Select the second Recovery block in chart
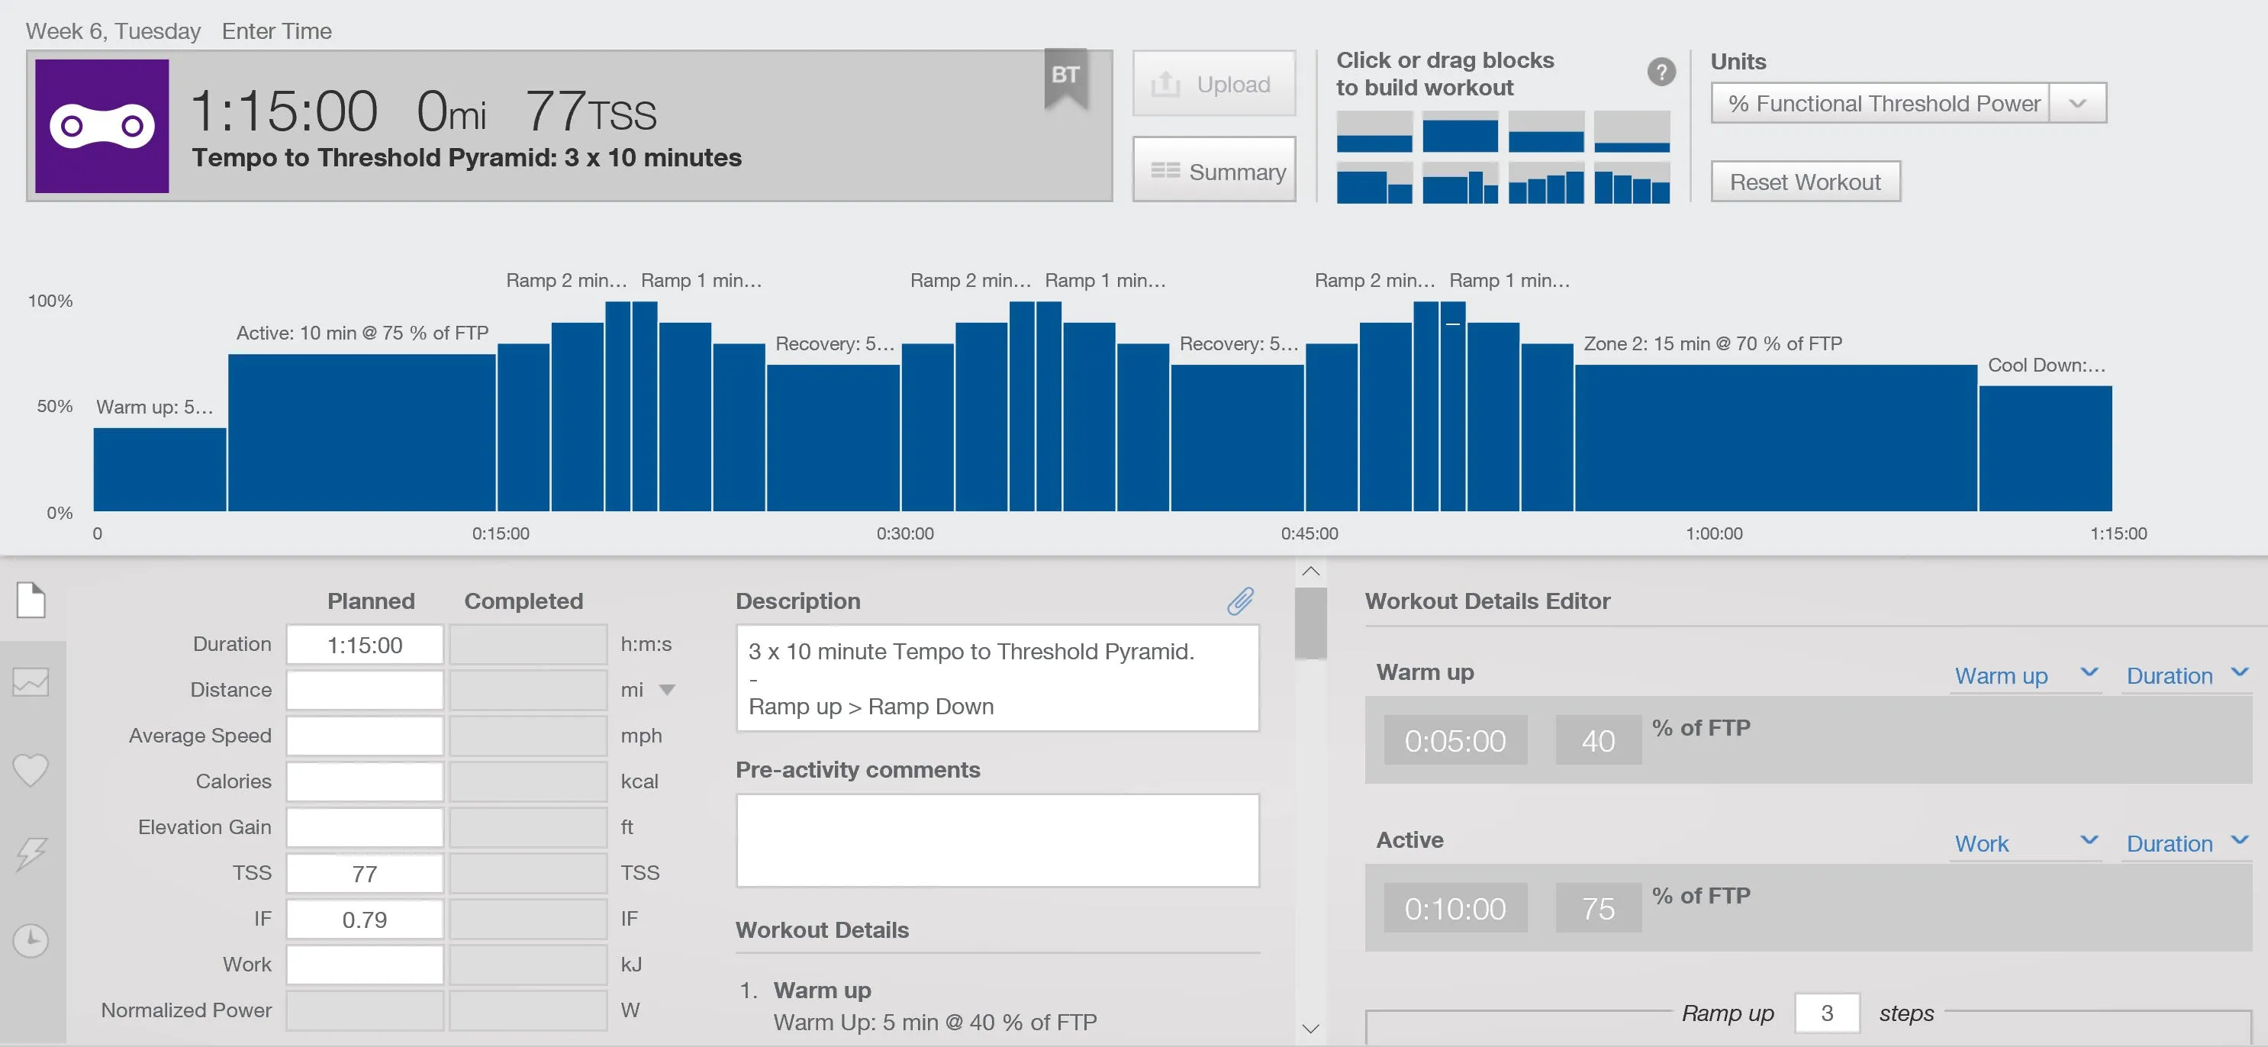2268x1047 pixels. pyautogui.click(x=1237, y=437)
